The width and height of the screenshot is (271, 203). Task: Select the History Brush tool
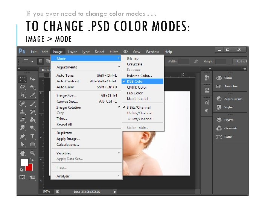point(32,112)
